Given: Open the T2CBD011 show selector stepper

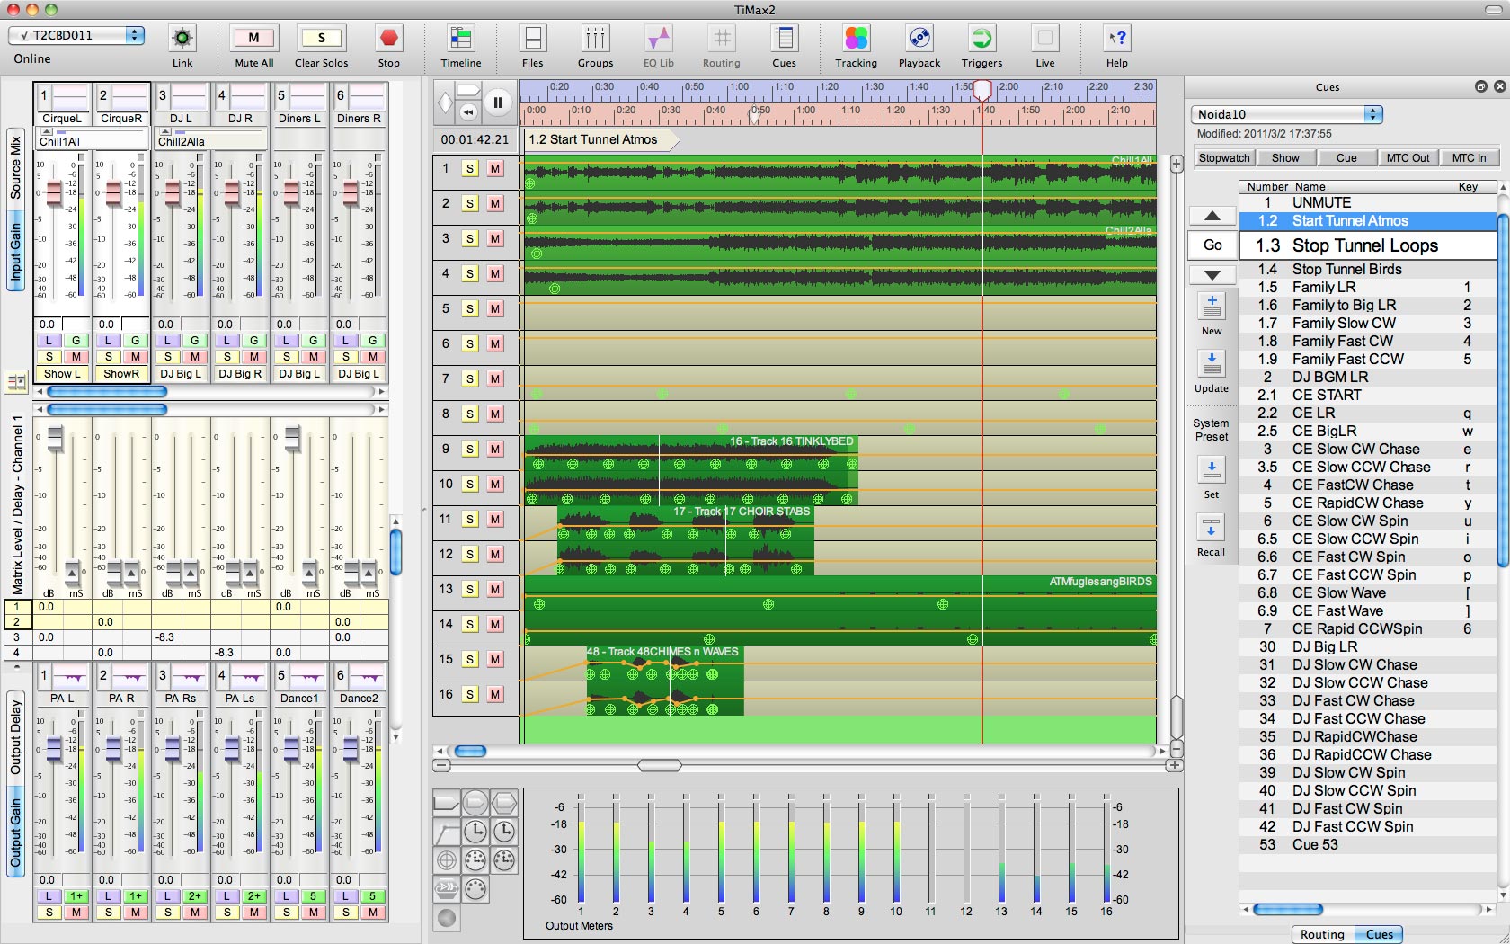Looking at the screenshot, I should [x=136, y=36].
